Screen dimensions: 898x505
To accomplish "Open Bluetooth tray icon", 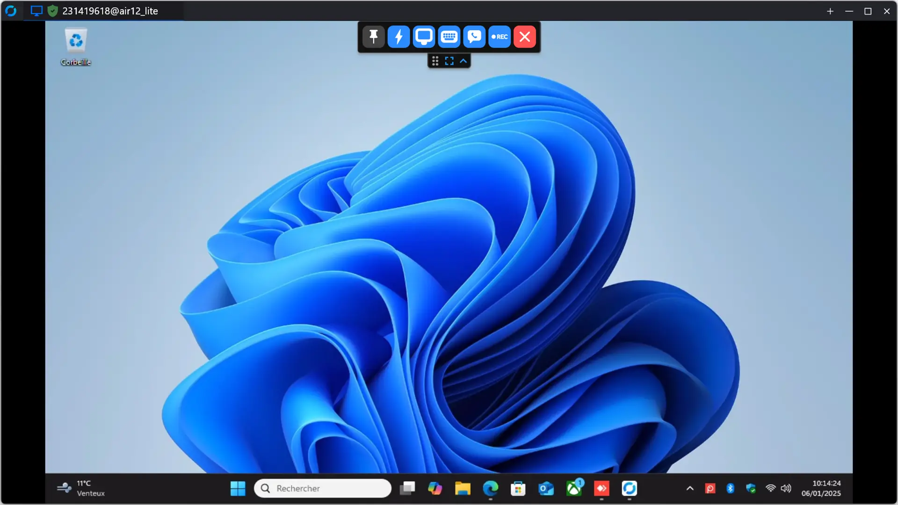I will tap(730, 488).
